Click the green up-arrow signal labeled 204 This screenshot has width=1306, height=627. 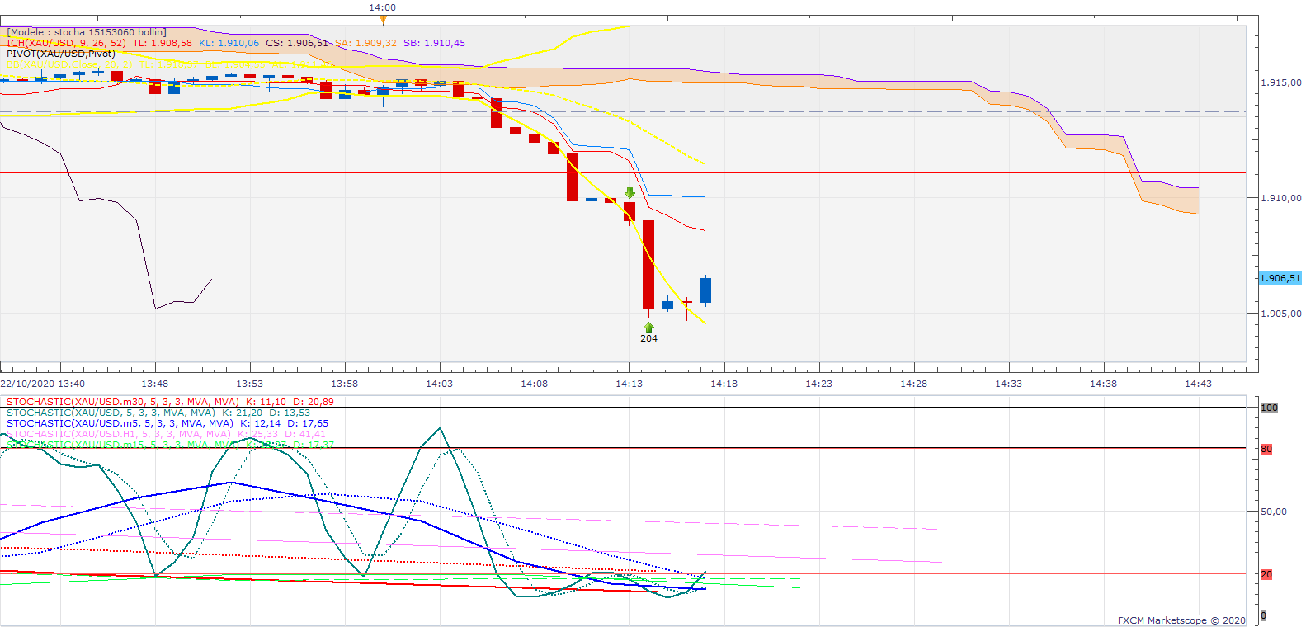coord(648,328)
